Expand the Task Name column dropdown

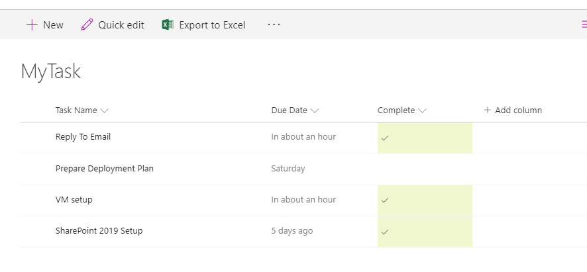[x=105, y=111]
